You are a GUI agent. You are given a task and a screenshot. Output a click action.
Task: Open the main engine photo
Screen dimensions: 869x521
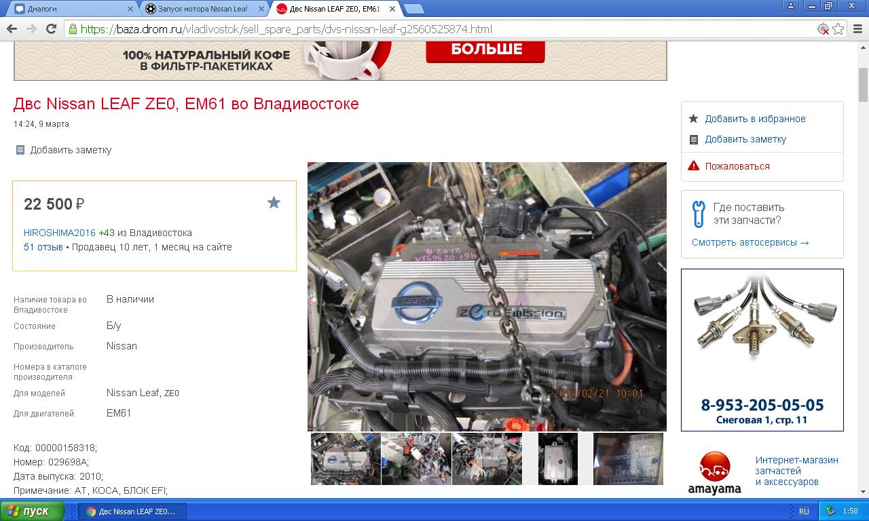(487, 296)
